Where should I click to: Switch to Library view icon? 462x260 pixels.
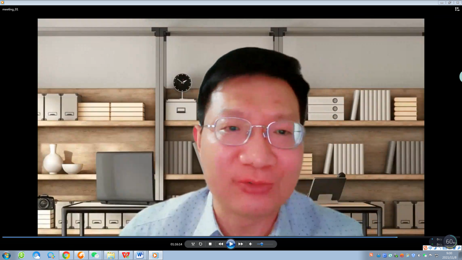coord(457,9)
